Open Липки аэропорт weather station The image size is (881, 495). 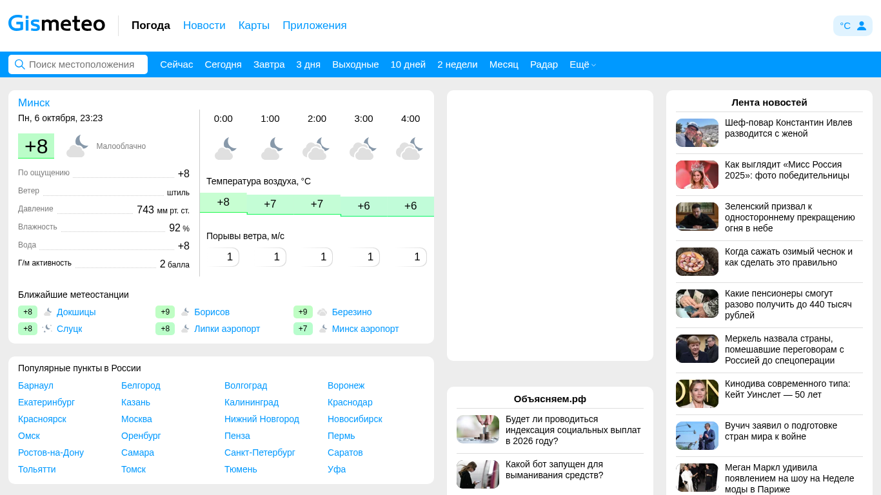227,329
